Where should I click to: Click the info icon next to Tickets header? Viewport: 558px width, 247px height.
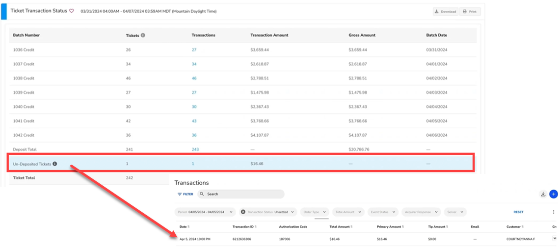(x=143, y=35)
